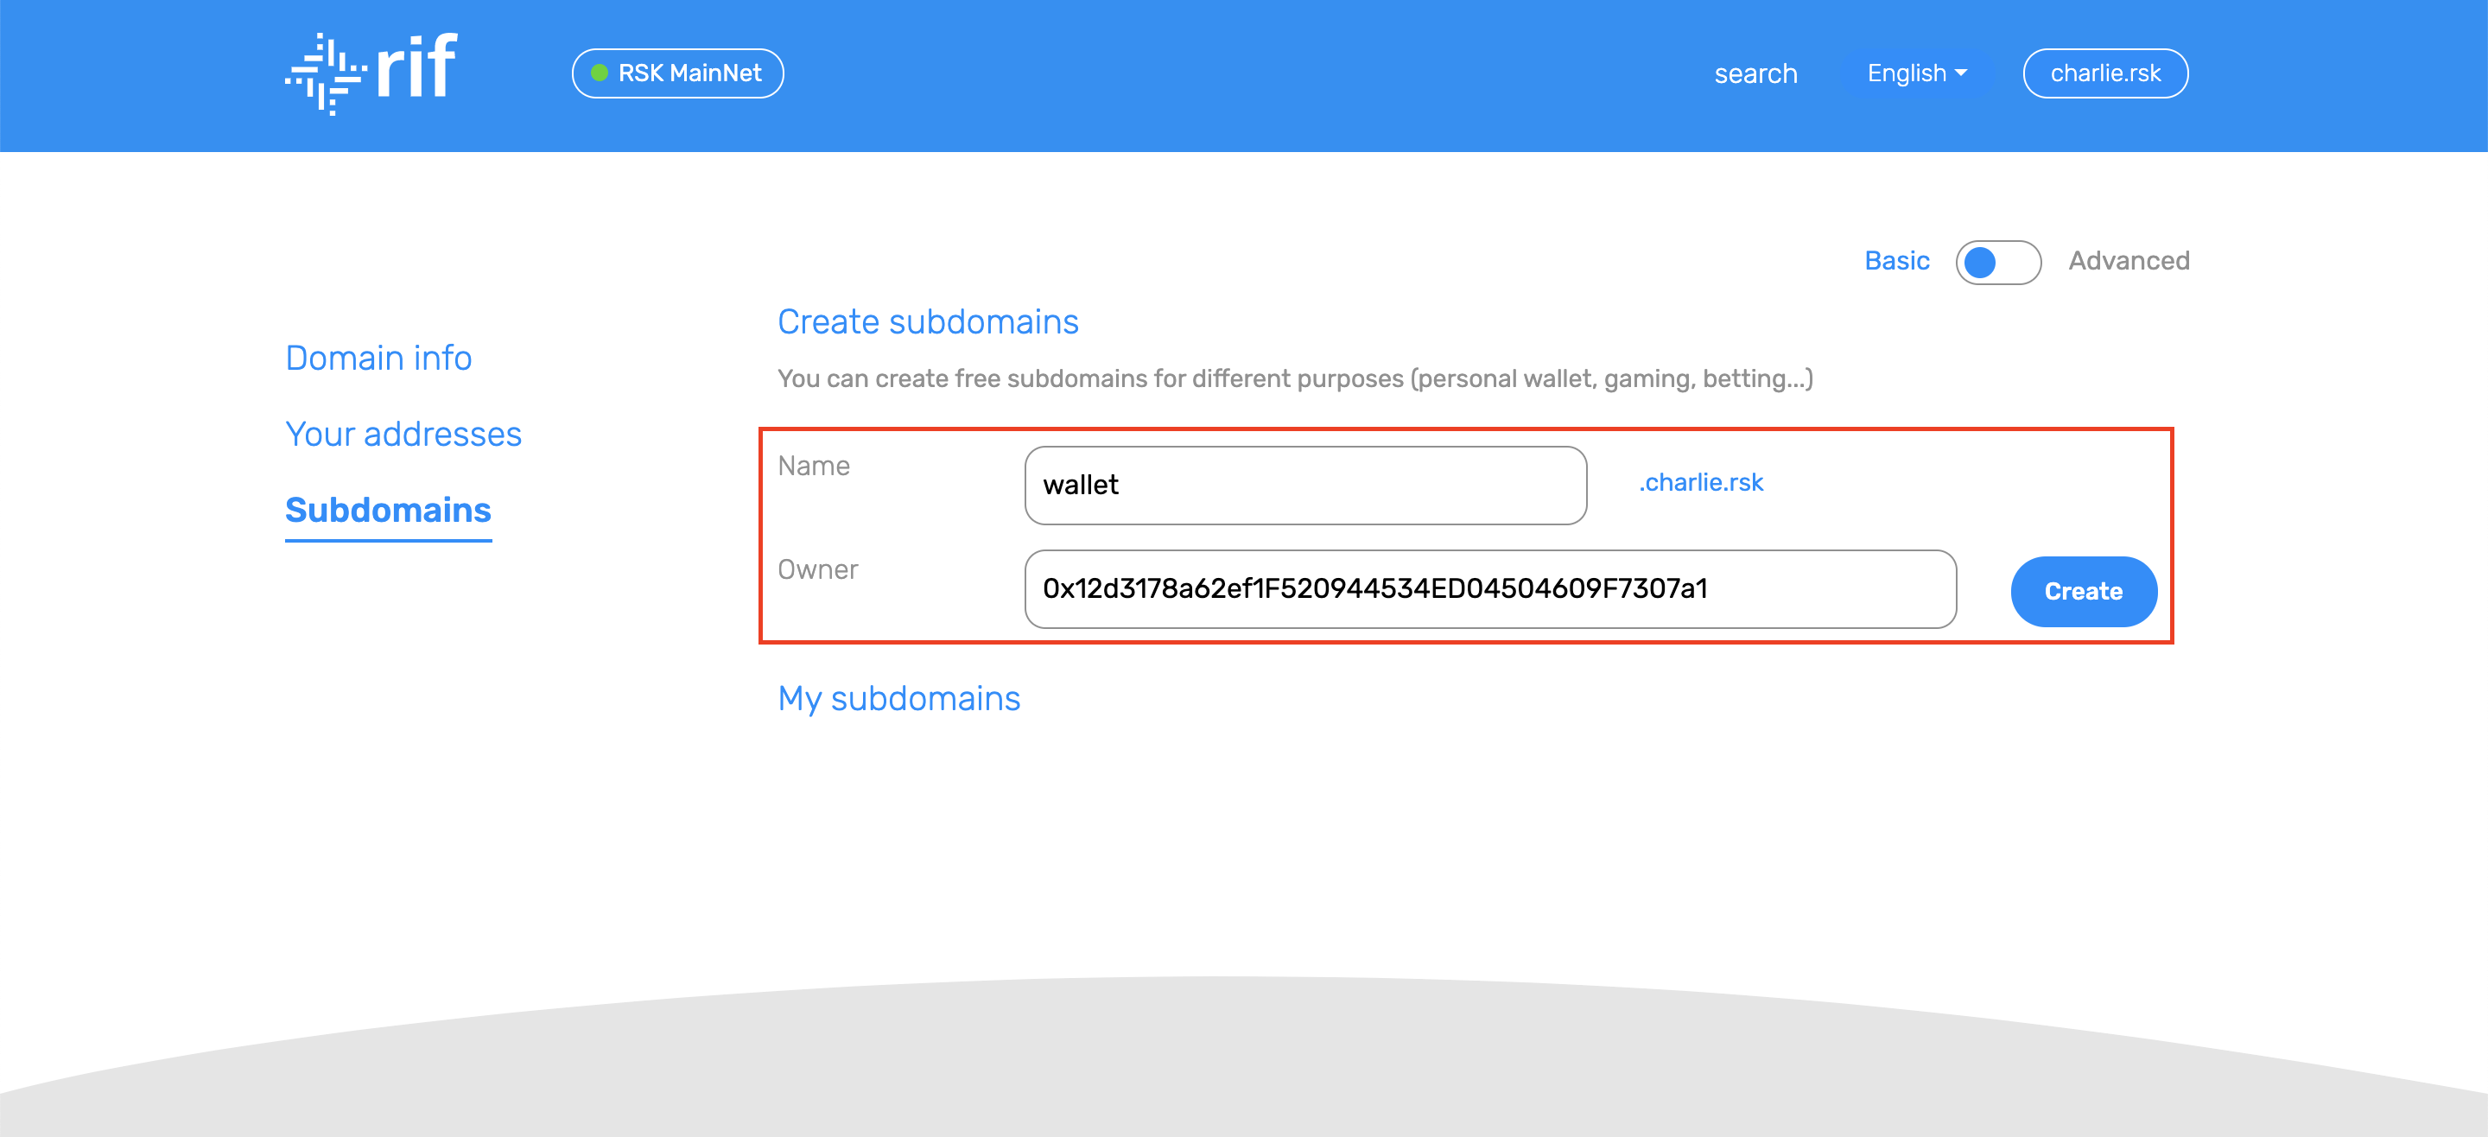This screenshot has width=2488, height=1137.
Task: Click the charlie.rsk account dropdown
Action: click(x=2107, y=73)
